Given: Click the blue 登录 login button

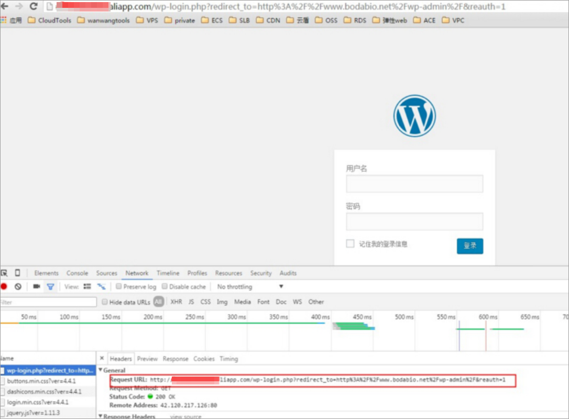Looking at the screenshot, I should pos(470,246).
